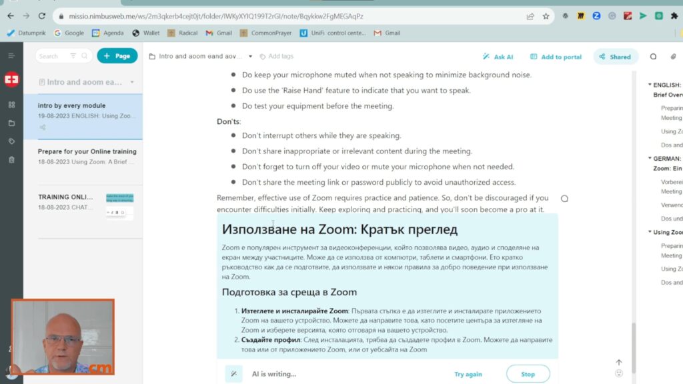This screenshot has width=683, height=384.
Task: Click the + Page button
Action: point(117,56)
